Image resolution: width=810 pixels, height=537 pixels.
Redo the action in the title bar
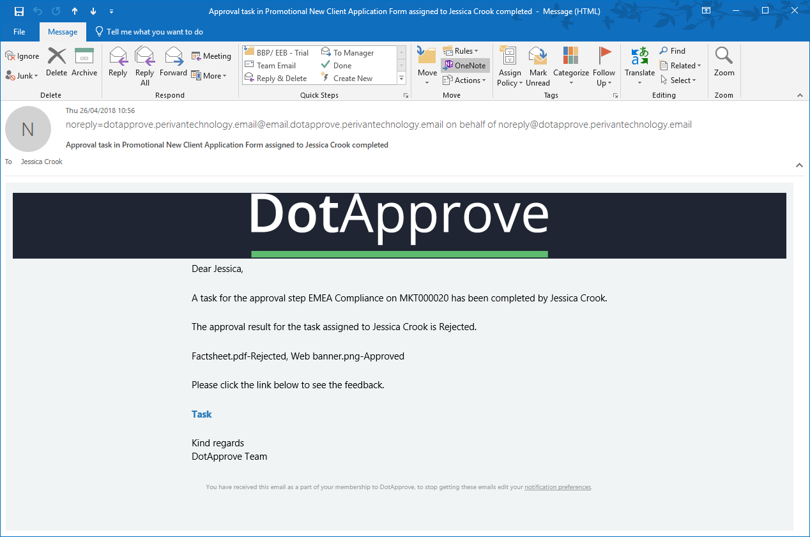tap(56, 11)
